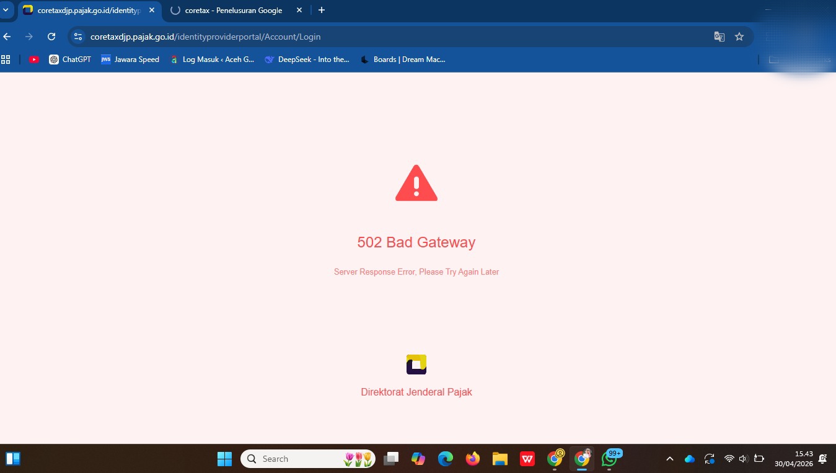This screenshot has height=473, width=836.
Task: Open WhatsApp from the taskbar
Action: tap(610, 459)
